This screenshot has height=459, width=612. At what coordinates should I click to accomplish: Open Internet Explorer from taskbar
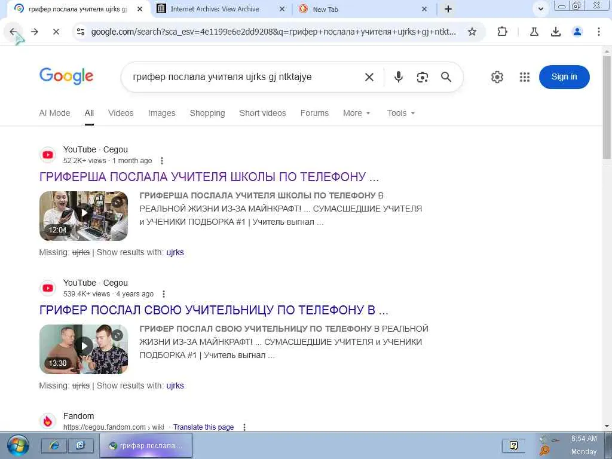[x=54, y=445]
